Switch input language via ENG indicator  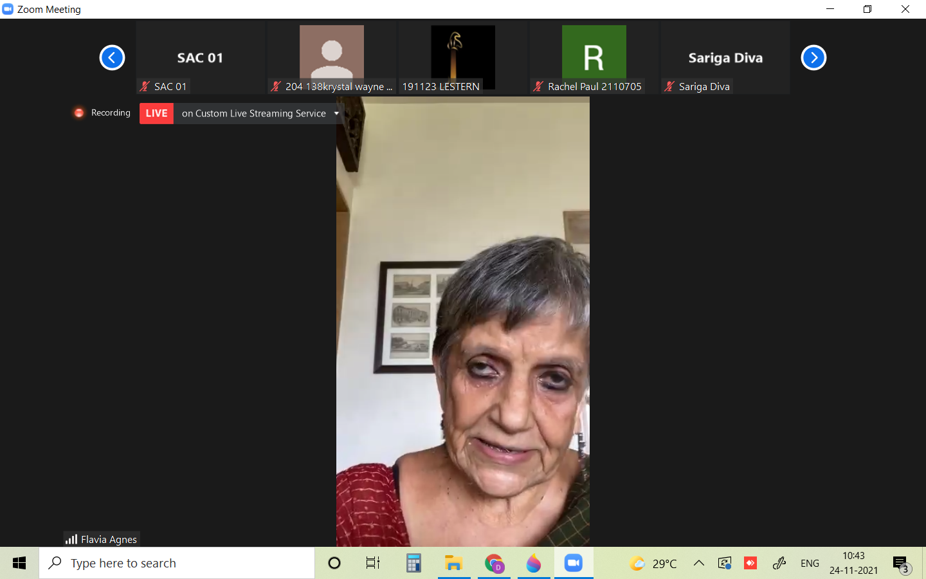click(810, 564)
